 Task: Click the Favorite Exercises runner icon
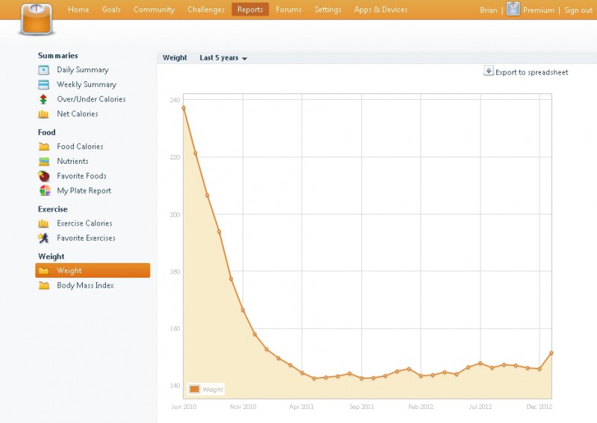(x=43, y=238)
